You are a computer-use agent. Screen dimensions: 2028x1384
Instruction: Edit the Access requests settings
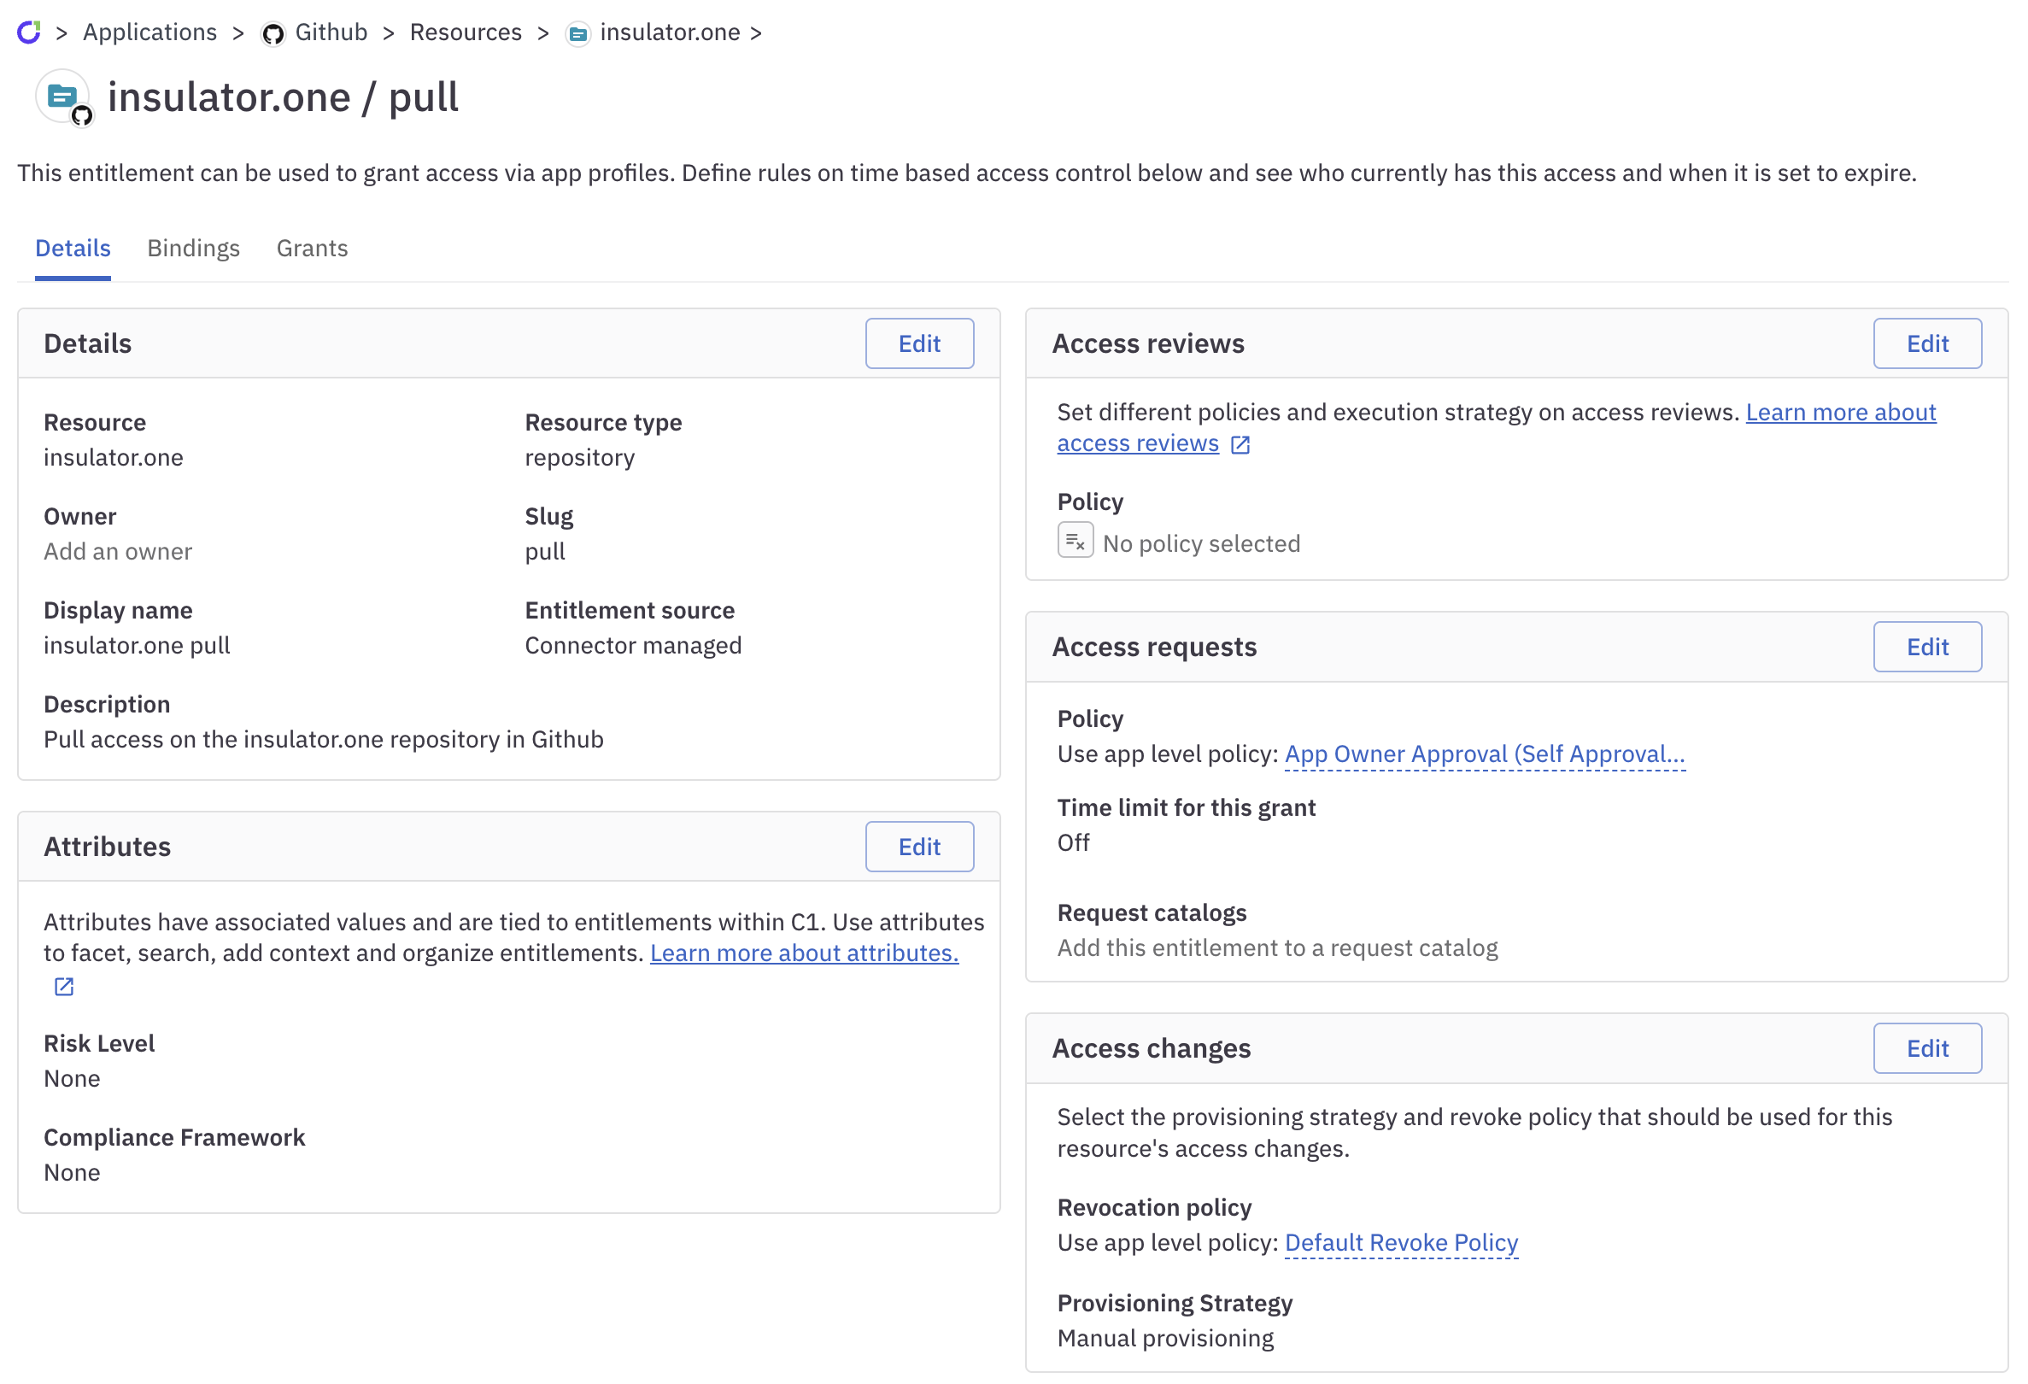click(x=1927, y=647)
